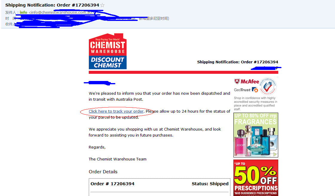Click here to track your order
The width and height of the screenshot is (335, 196).
116,111
